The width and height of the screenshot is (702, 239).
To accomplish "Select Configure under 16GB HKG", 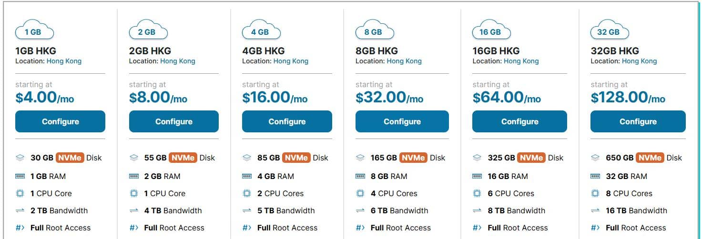I will tap(519, 121).
